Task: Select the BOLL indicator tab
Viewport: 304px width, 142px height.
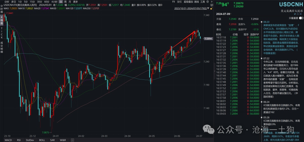Action: (x=42, y=140)
